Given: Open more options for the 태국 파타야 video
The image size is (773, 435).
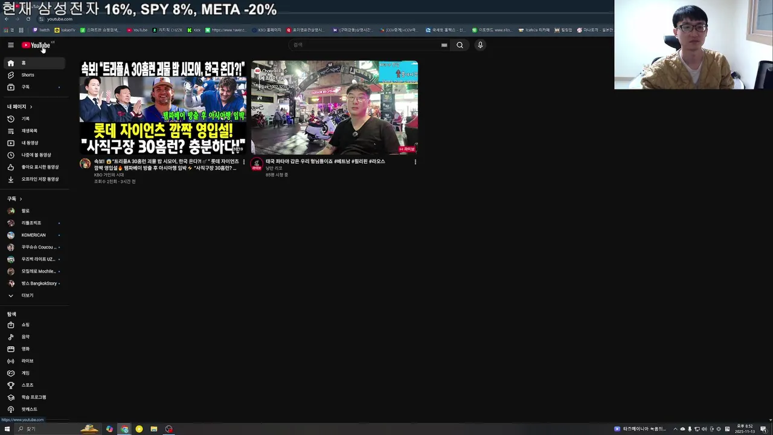Looking at the screenshot, I should (x=415, y=162).
